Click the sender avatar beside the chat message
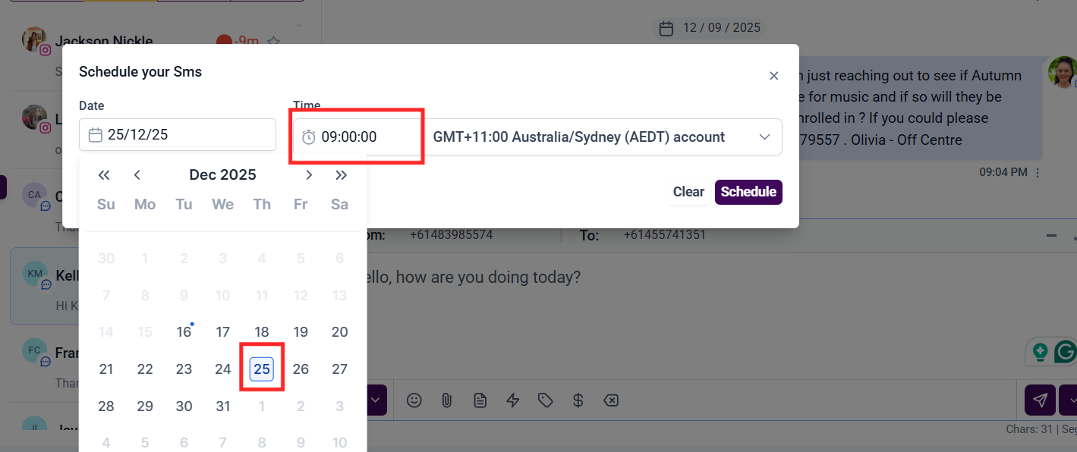This screenshot has width=1077, height=452. coord(1062,72)
